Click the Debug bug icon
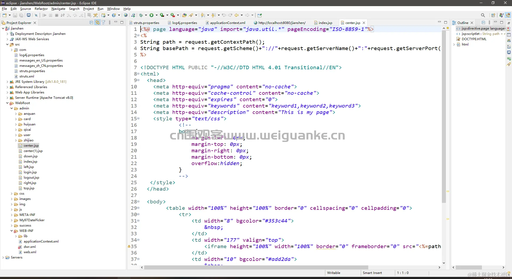The height and width of the screenshot is (279, 512). point(141,15)
